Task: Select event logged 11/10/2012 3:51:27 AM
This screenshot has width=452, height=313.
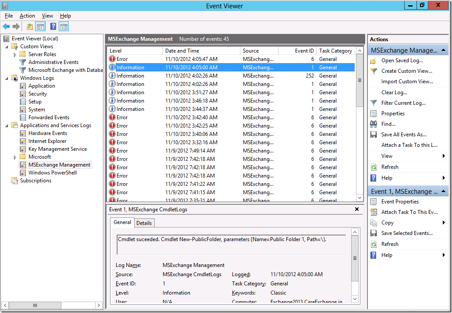Action: tap(231, 92)
